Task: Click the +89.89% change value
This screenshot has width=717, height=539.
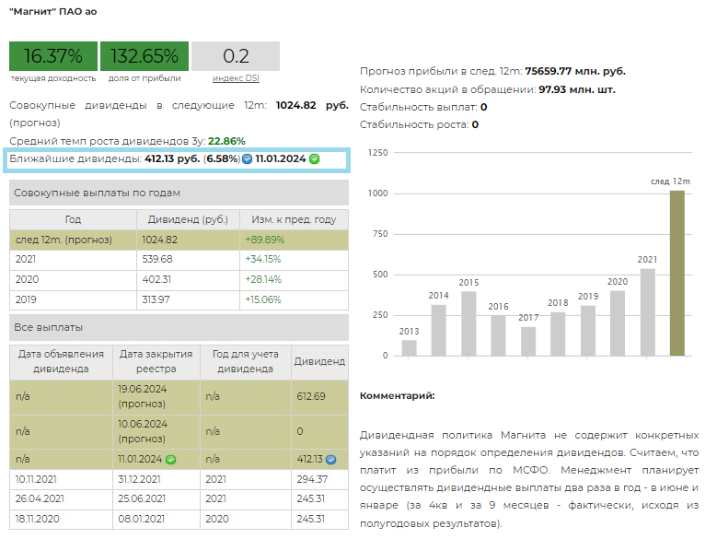Action: [x=264, y=240]
